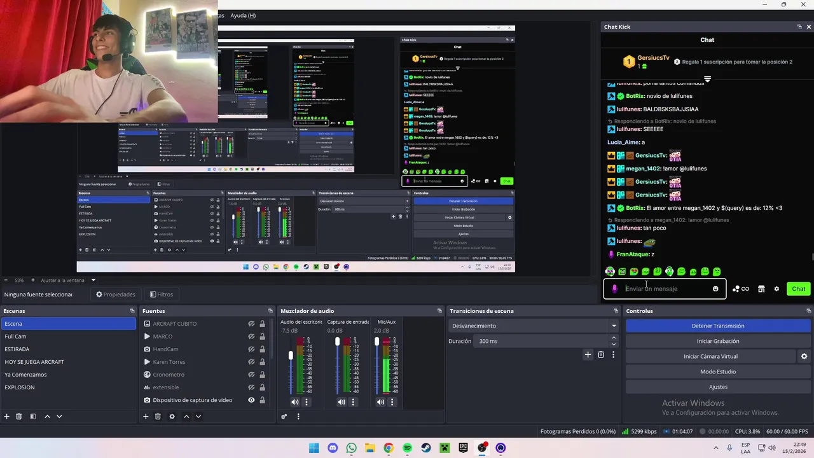Open transition properties three-dot menu

[613, 355]
